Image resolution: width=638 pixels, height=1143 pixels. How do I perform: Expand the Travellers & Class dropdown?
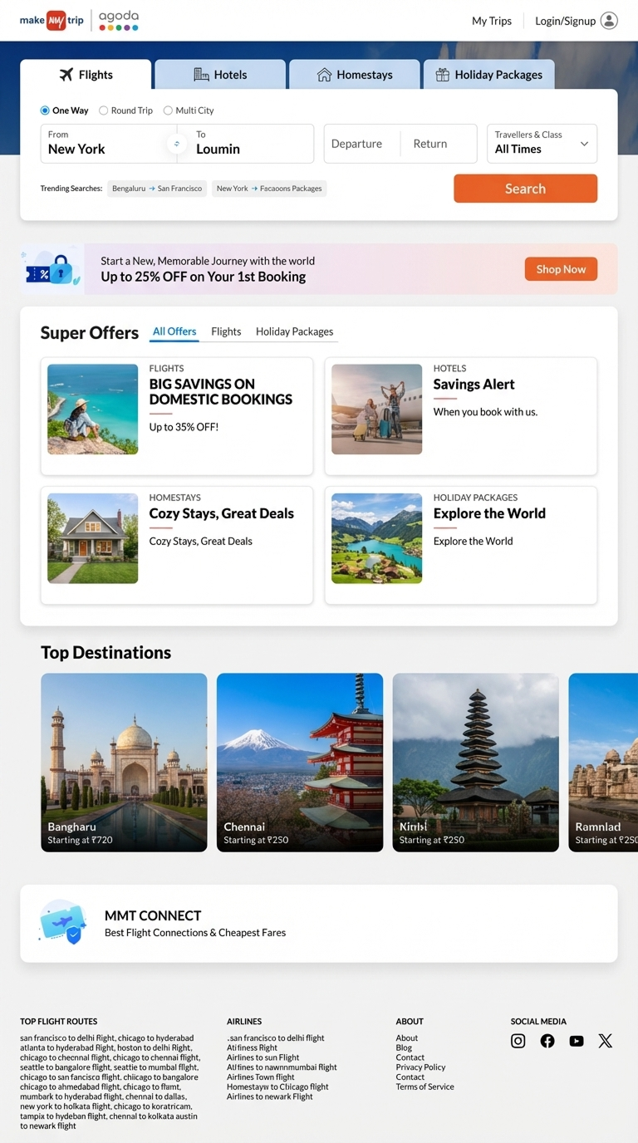click(x=542, y=144)
